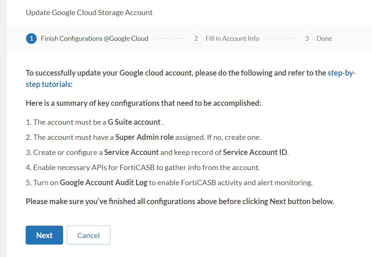Image resolution: width=372 pixels, height=257 pixels.
Task: Select the Finish Configurations @Google Cloud step
Action: click(95, 38)
